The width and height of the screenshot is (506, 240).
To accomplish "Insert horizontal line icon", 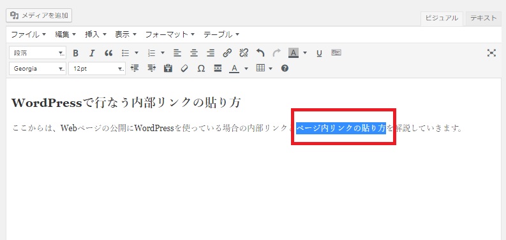I will click(218, 68).
